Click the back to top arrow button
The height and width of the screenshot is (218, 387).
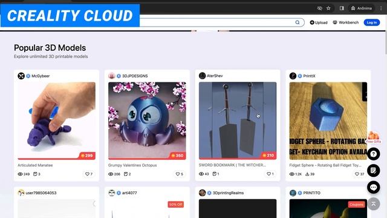point(374,204)
